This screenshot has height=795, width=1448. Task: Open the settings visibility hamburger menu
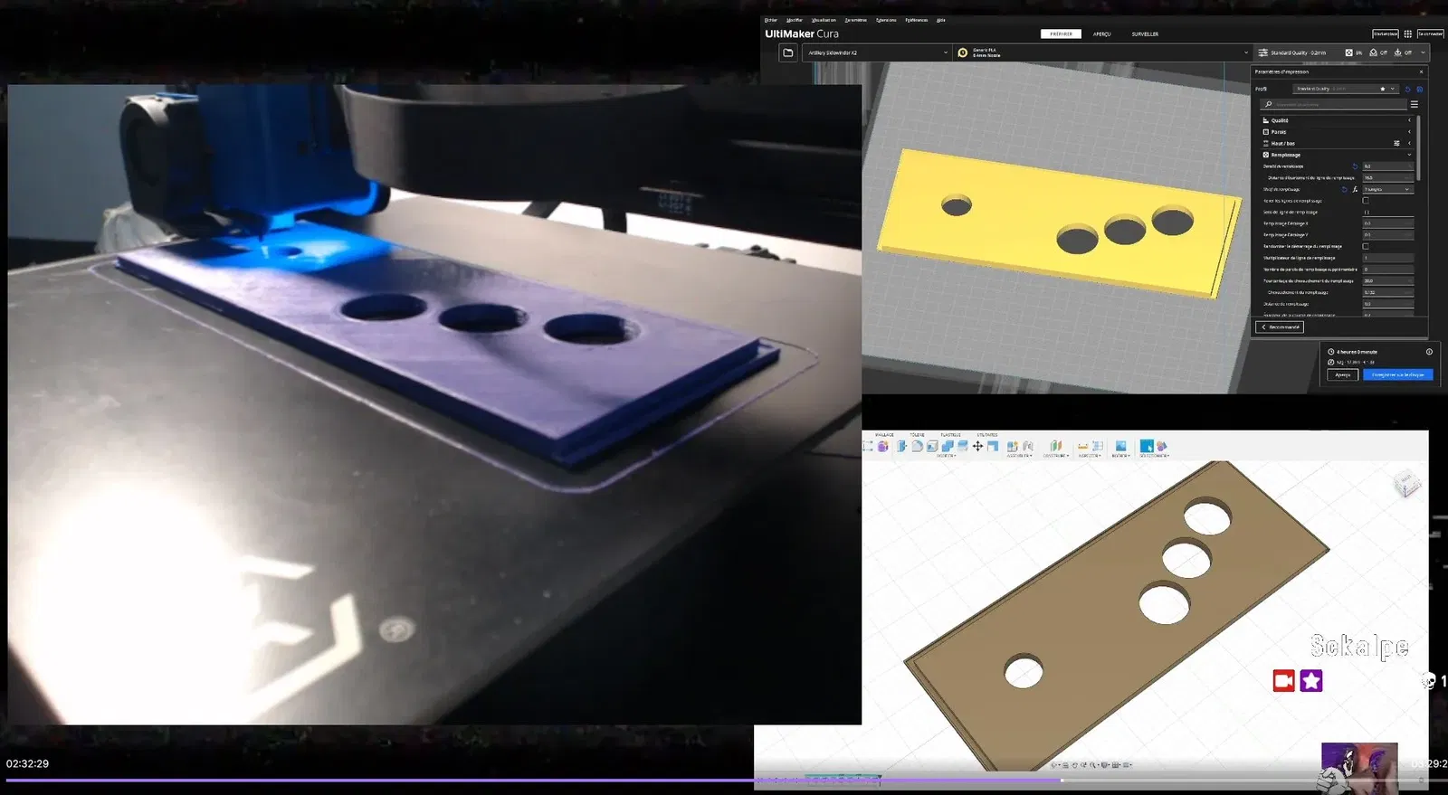coord(1415,104)
